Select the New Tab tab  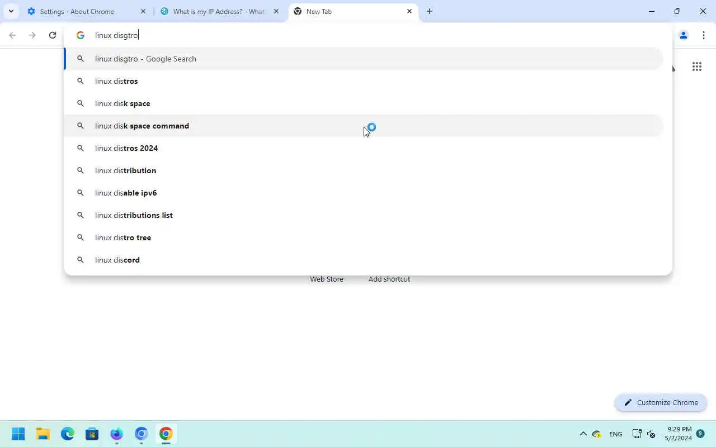click(x=353, y=11)
